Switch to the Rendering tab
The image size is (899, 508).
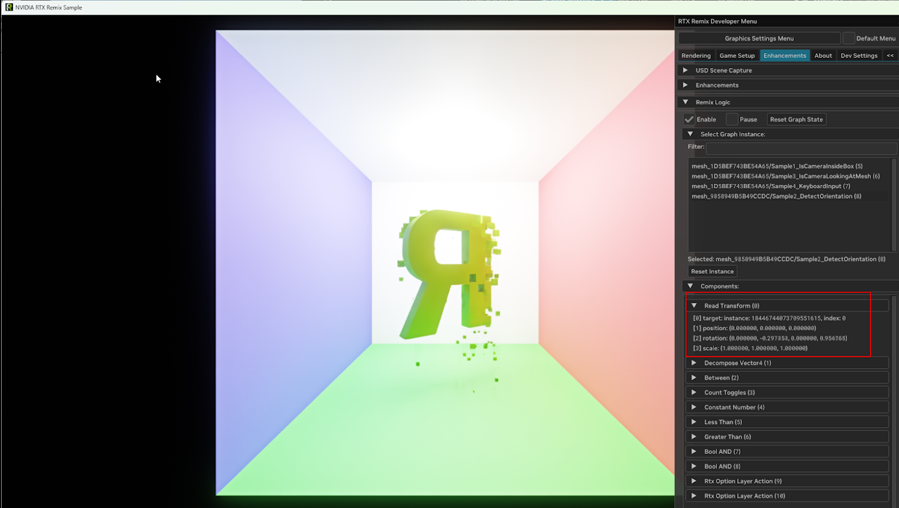696,56
